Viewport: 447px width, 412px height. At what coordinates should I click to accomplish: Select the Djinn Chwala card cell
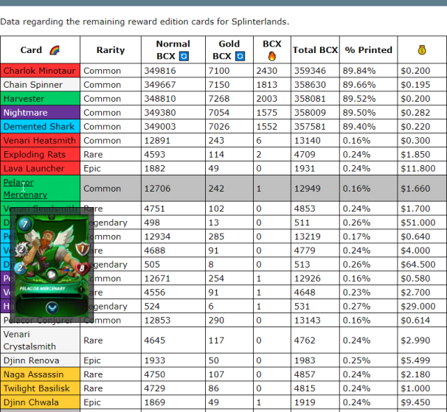click(40, 402)
